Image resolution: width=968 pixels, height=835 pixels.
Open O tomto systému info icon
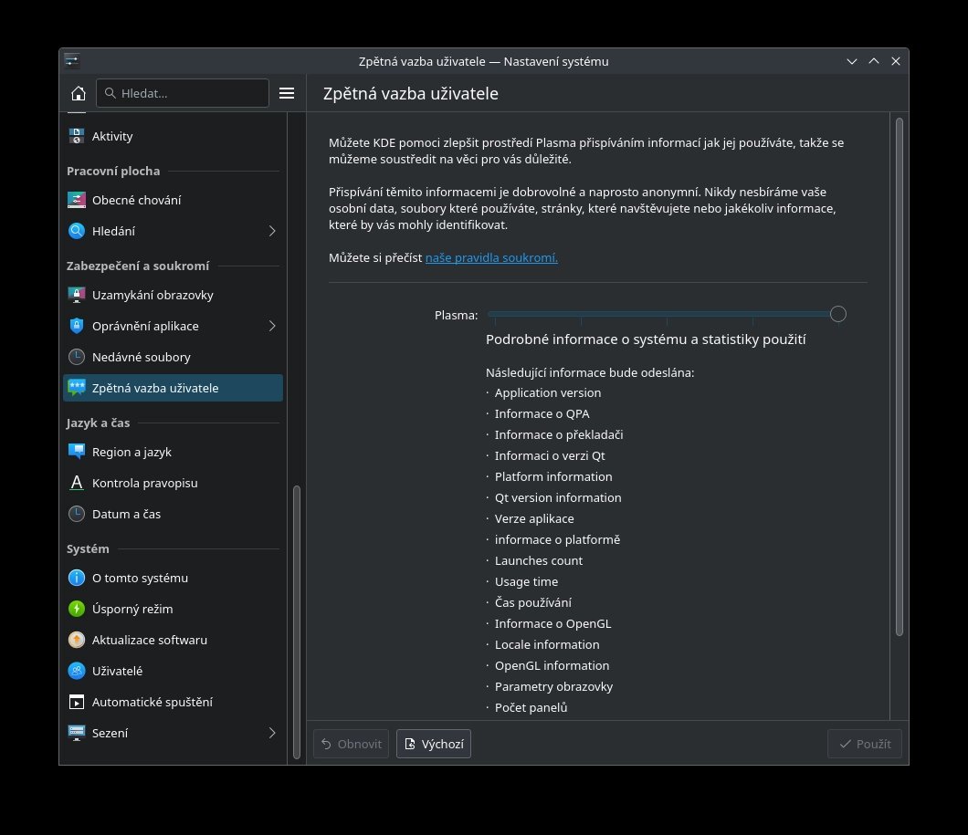coord(77,578)
